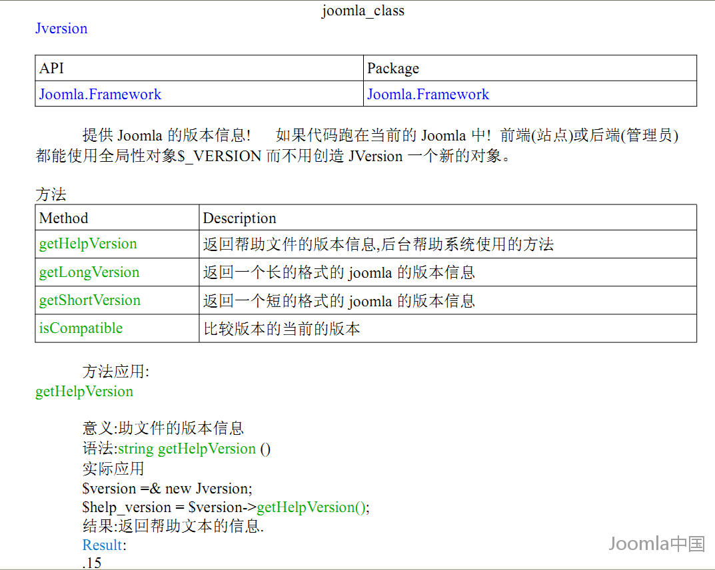The width and height of the screenshot is (715, 570).
Task: Open the Jversion link at top
Action: pos(61,29)
